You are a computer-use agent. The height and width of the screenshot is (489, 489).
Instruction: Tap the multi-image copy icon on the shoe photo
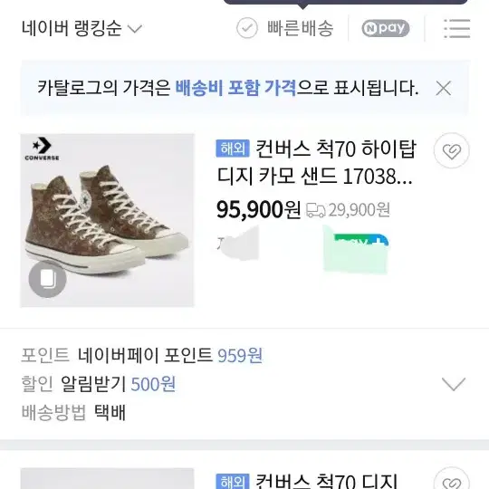pos(48,279)
